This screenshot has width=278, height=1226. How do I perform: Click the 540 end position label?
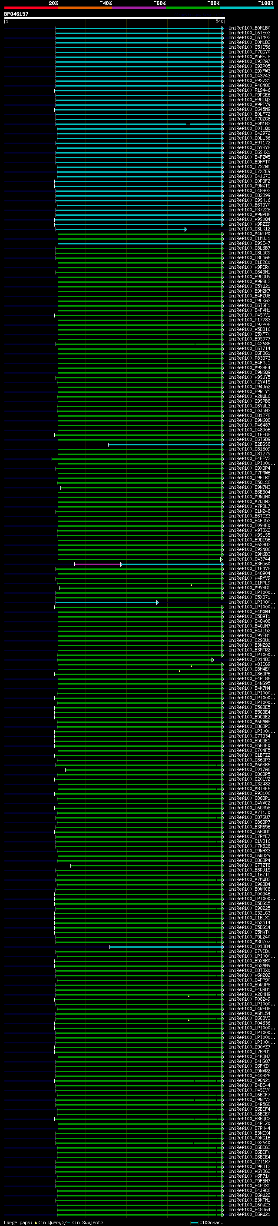click(219, 21)
